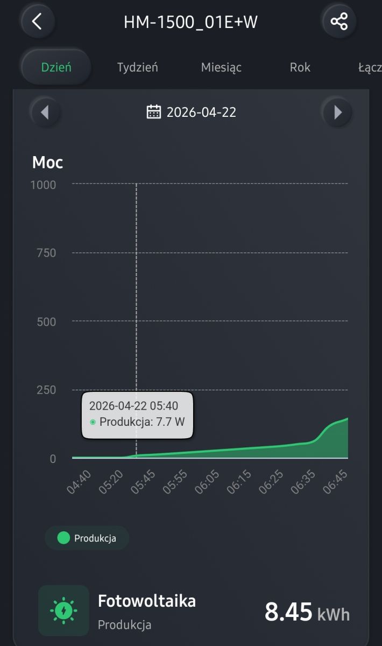Viewport: 382px width, 646px height.
Task: Tap the Fotowoltaika solar icon
Action: (63, 610)
